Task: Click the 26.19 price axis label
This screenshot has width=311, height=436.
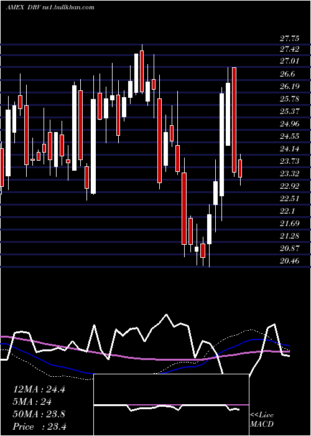Action: pos(289,87)
